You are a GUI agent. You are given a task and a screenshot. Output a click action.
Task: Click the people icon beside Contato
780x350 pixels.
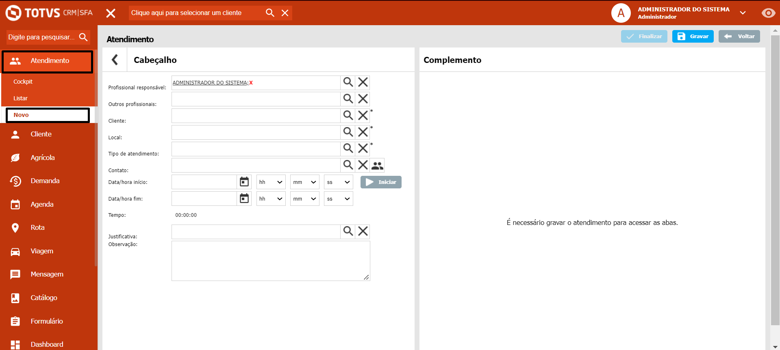pos(377,165)
